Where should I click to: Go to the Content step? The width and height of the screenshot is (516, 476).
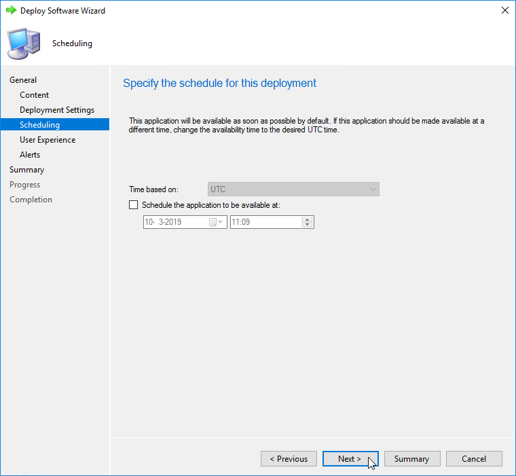point(34,95)
